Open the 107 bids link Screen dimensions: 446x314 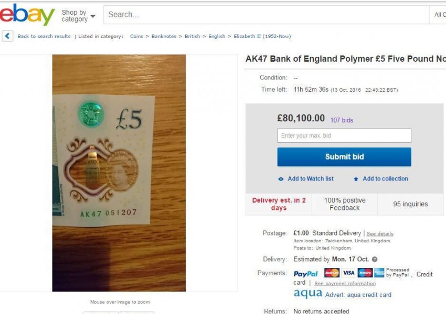point(342,120)
